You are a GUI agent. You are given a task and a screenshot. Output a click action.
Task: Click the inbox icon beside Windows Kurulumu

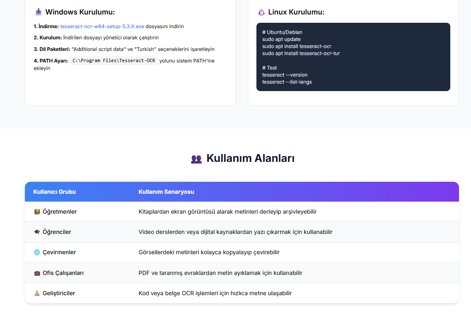38,12
